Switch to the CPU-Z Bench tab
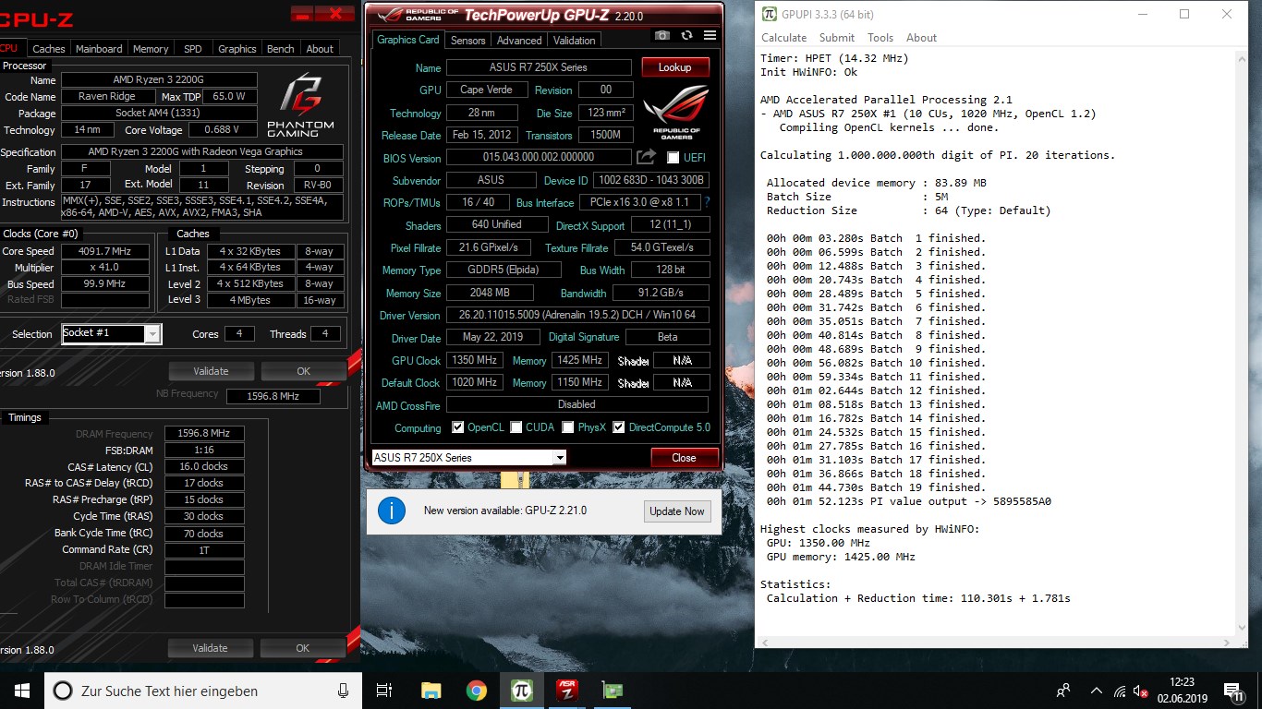The image size is (1262, 709). point(281,49)
